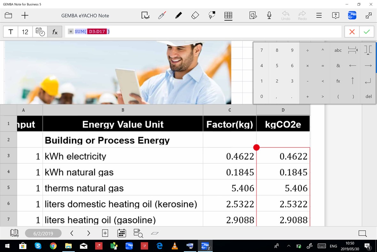Open the notification center icon in the taskbar
Viewport: 377px width, 252px height.
(x=367, y=246)
